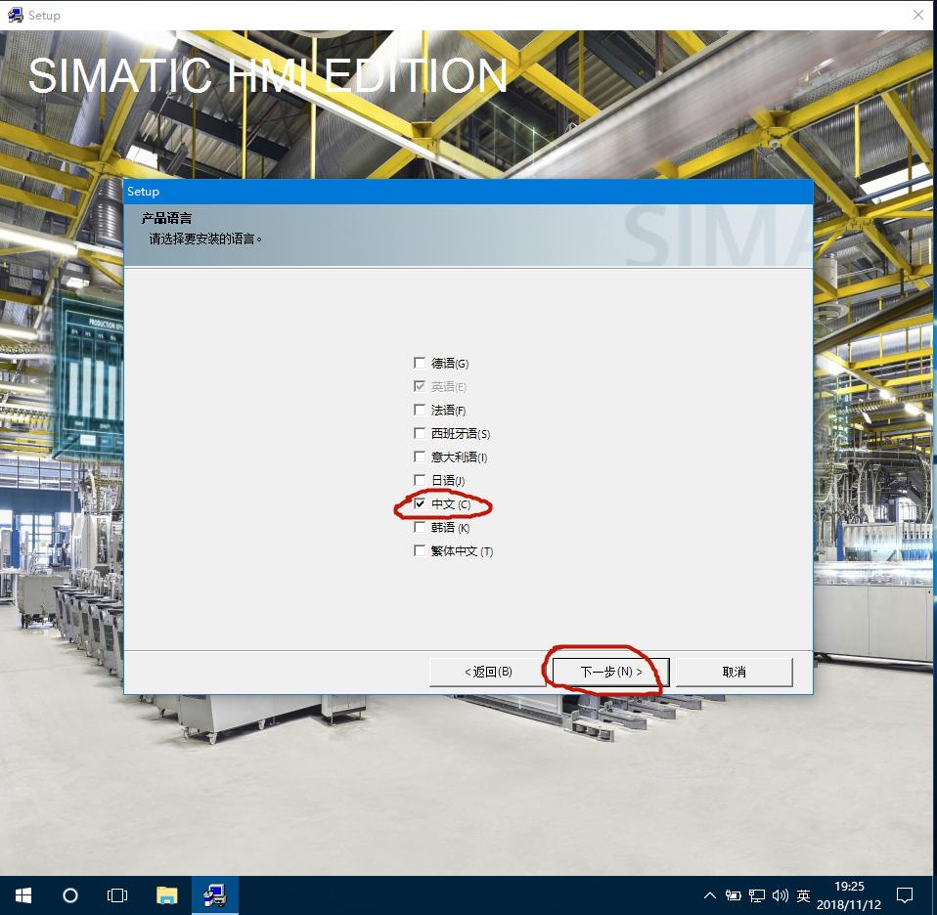Click the SIMATIC Setup icon in the taskbar
Viewport: 937px width, 915px height.
coord(214,894)
